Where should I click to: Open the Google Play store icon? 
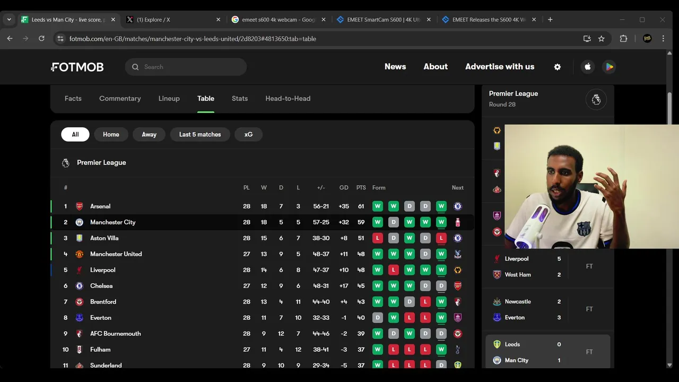[610, 67]
